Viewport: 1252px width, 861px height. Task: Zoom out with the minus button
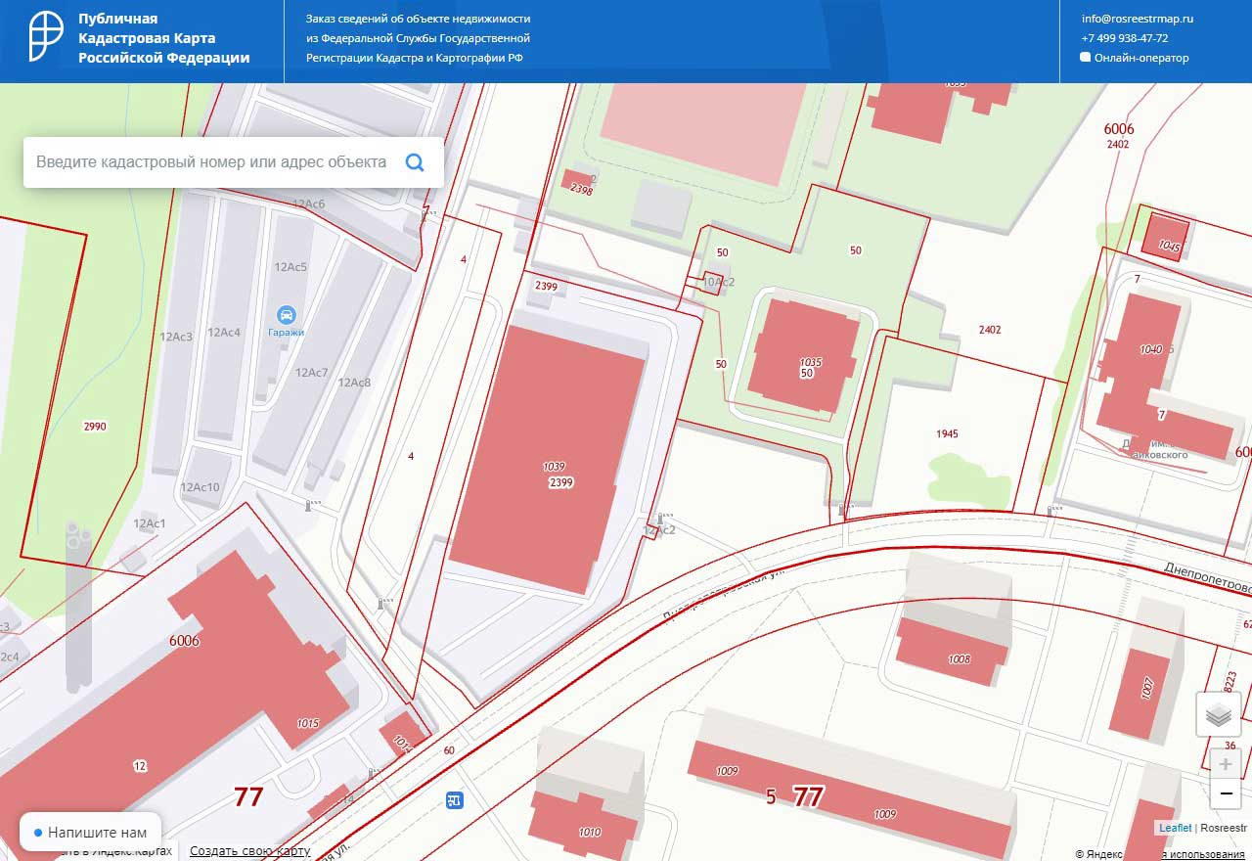click(1226, 794)
